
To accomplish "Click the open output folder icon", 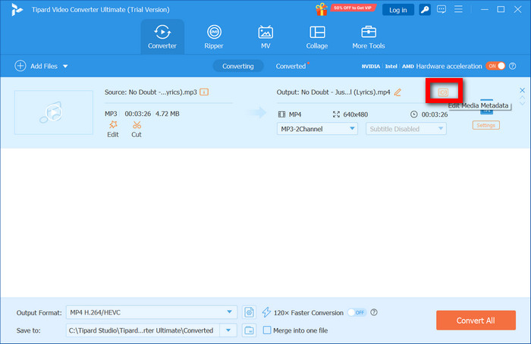I will pos(250,330).
